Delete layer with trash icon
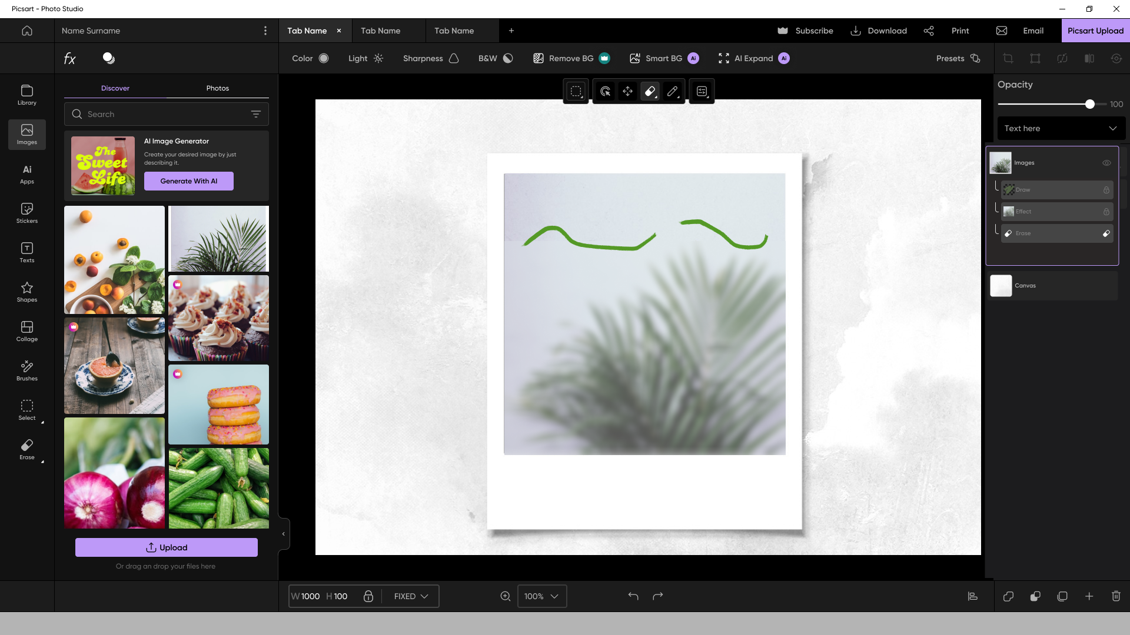1130x635 pixels. coord(1116,596)
